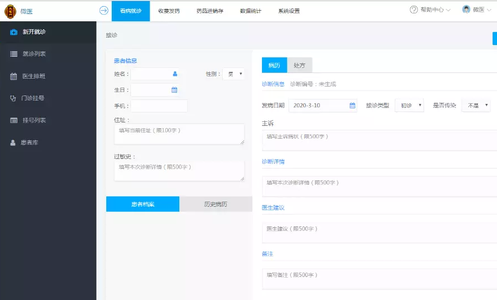Click the 帮助中心 question mark icon

[414, 10]
